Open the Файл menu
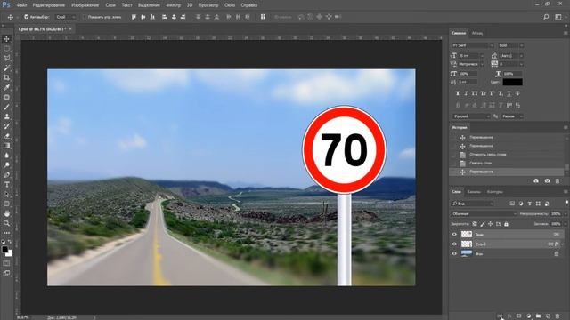Screen dimensions: 570x320 click(x=21, y=5)
